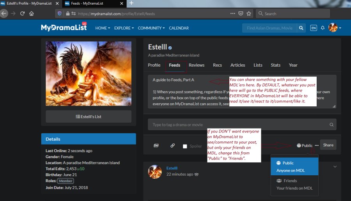Open notifications bell
This screenshot has height=201, width=351.
coord(323,28)
